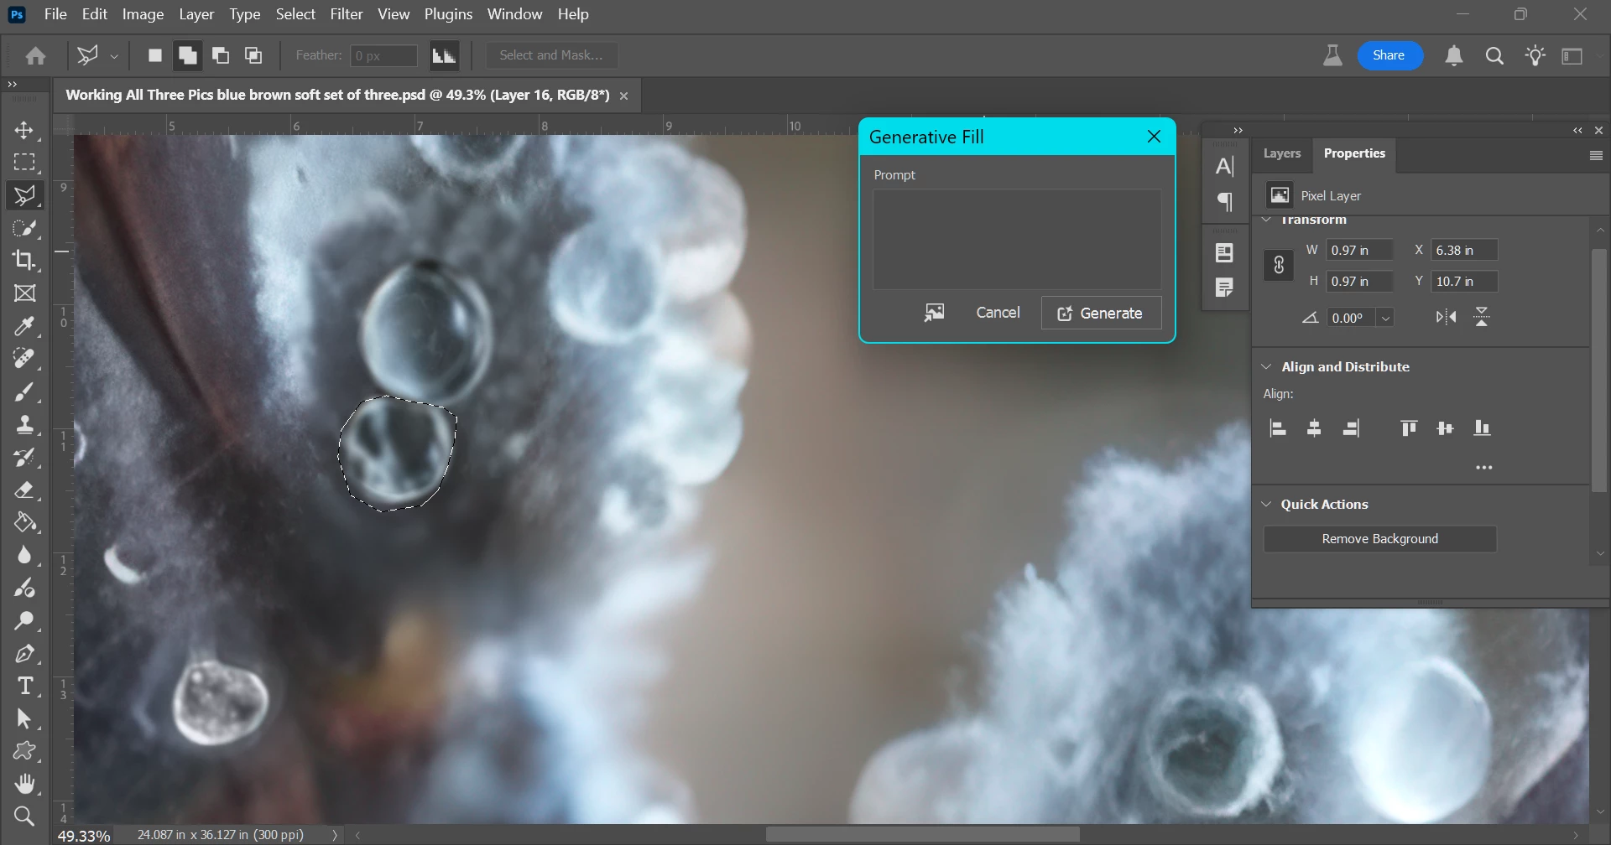The width and height of the screenshot is (1611, 845).
Task: Select the Crop tool
Action: tap(24, 261)
